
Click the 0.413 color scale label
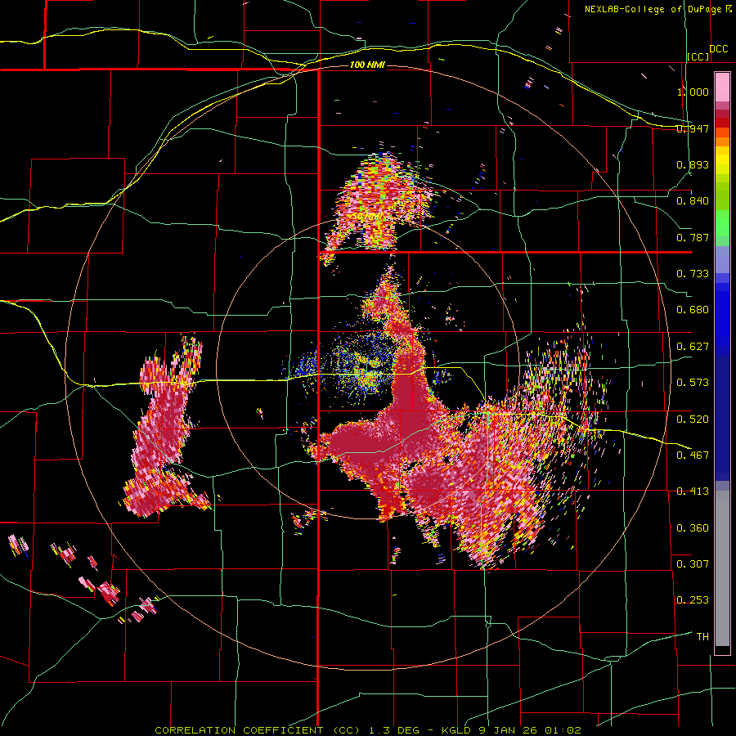coord(693,491)
